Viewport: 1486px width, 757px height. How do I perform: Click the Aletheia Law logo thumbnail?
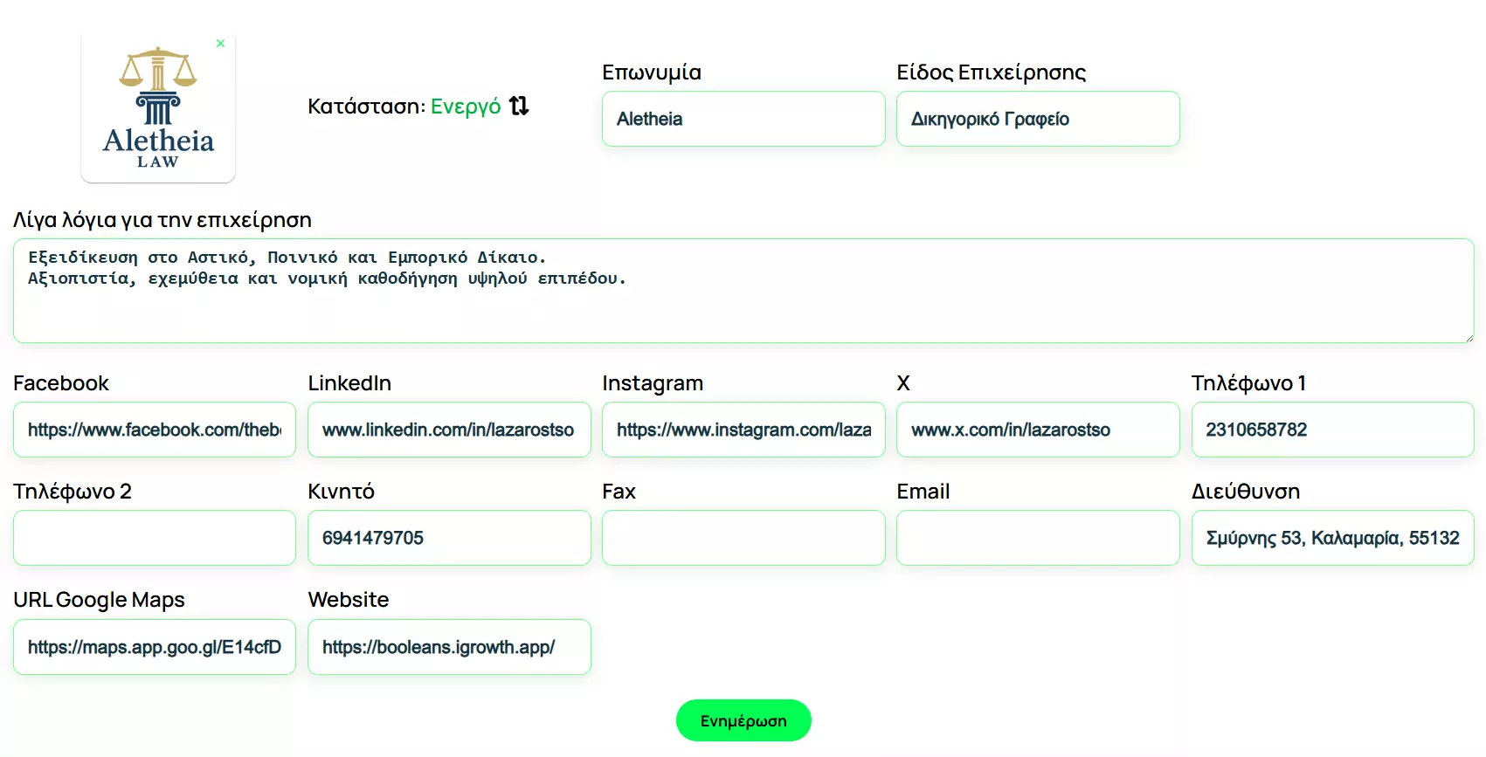tap(158, 109)
